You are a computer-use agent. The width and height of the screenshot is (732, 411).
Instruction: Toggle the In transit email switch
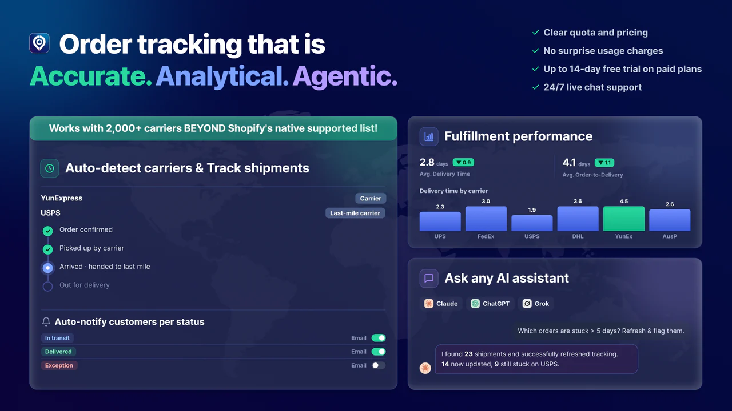pyautogui.click(x=379, y=338)
